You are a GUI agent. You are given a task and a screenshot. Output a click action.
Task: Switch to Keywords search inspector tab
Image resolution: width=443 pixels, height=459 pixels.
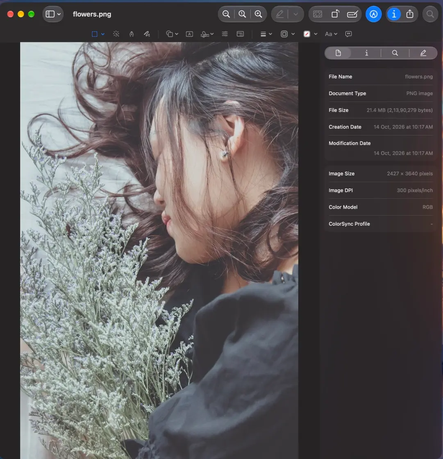[395, 53]
